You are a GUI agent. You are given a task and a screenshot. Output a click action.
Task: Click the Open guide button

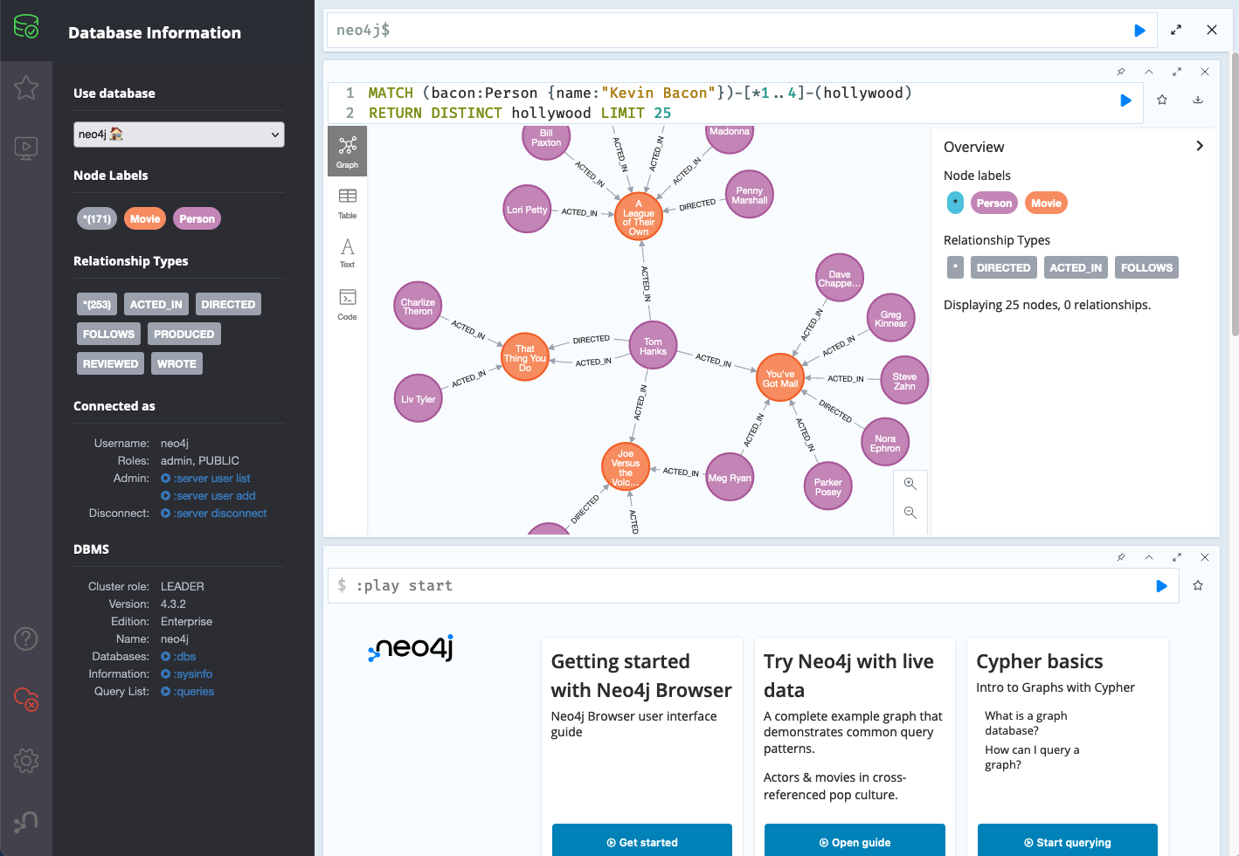point(855,842)
